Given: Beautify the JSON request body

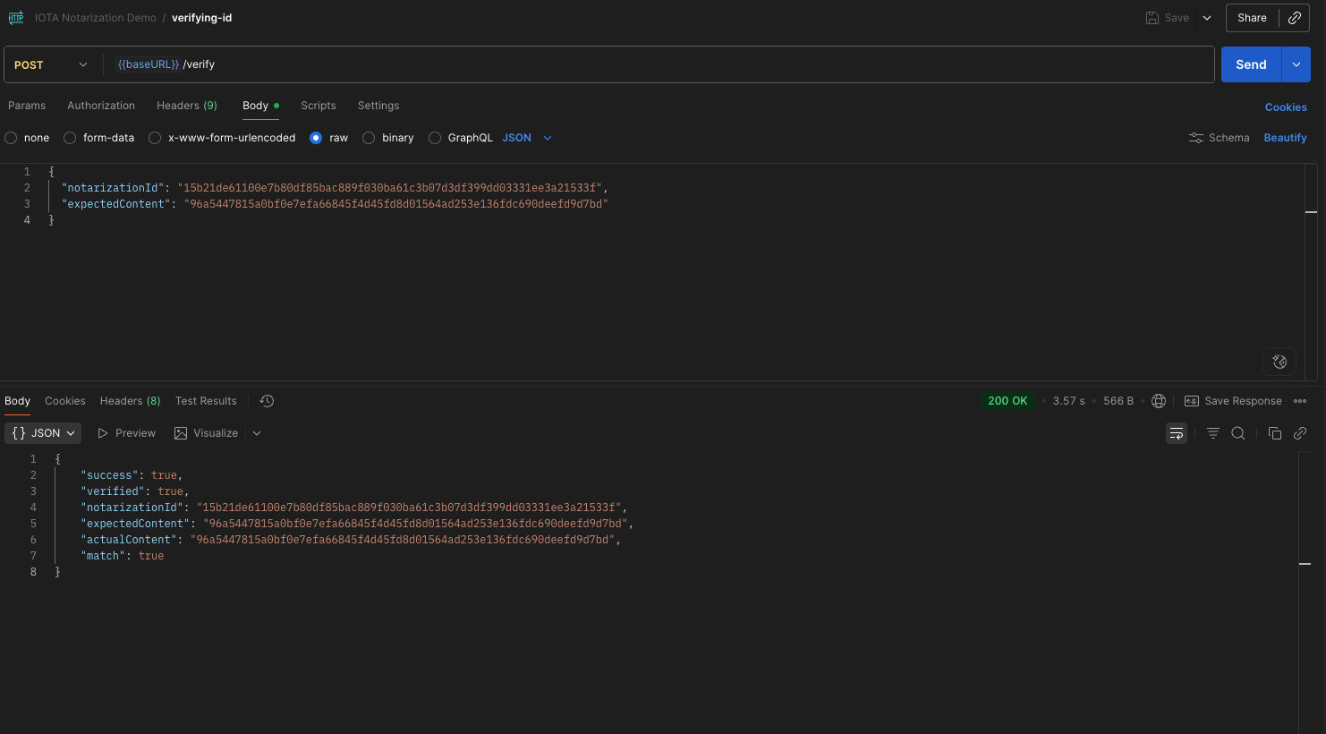Looking at the screenshot, I should pos(1285,137).
